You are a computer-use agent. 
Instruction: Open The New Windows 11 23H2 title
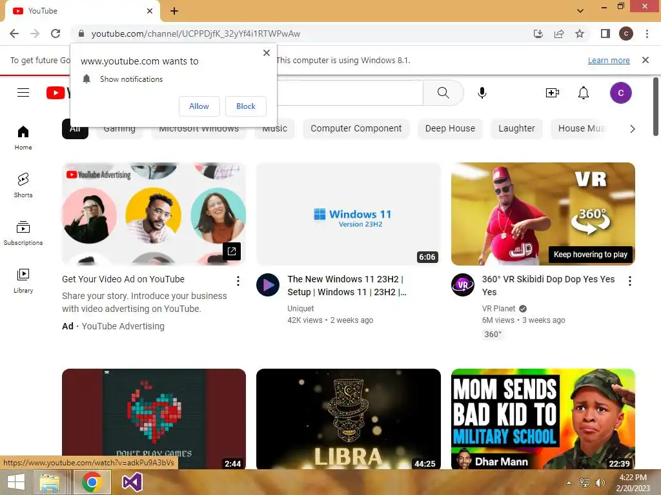click(347, 286)
